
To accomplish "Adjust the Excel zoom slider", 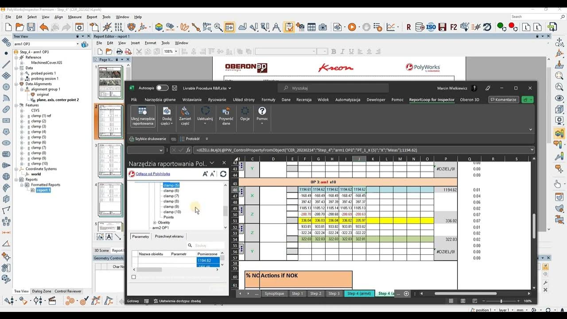I will pos(502,301).
